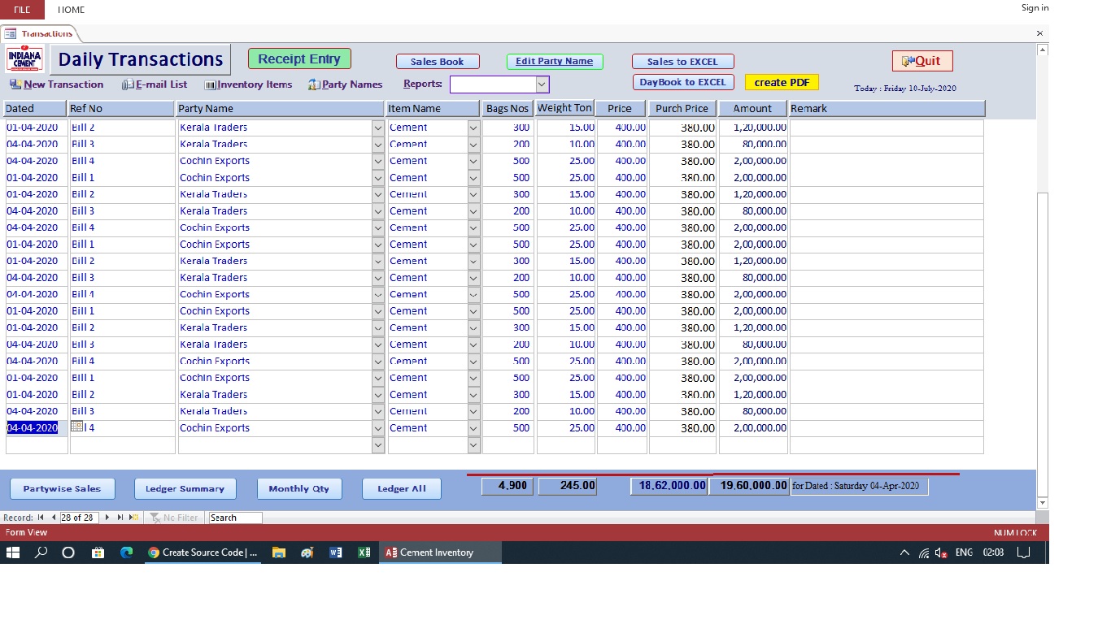Open Excel from the taskbar
Viewport: 1111px width, 624px height.
tap(364, 552)
